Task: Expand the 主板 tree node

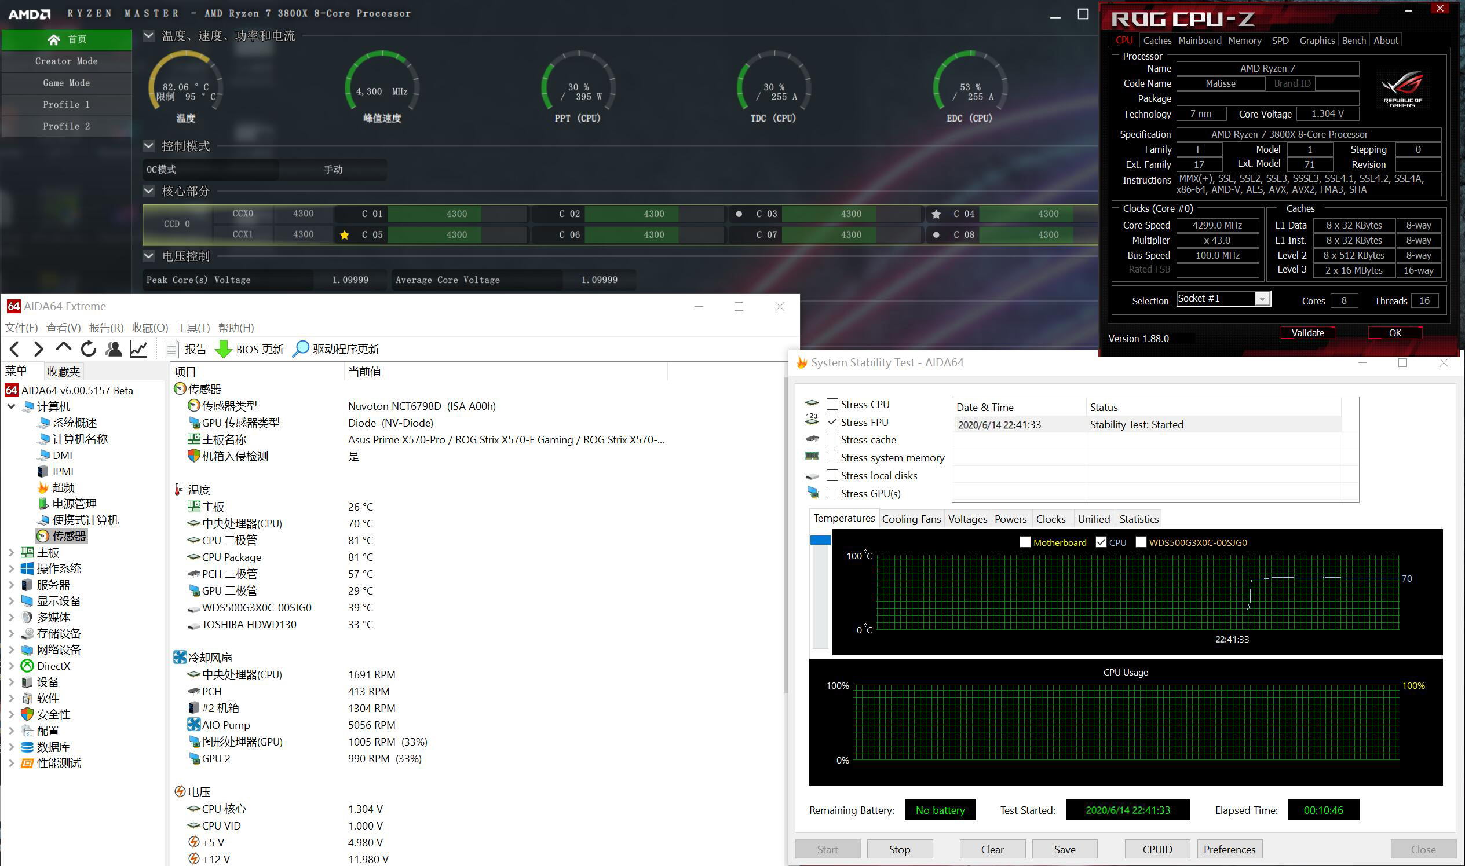Action: click(x=11, y=552)
